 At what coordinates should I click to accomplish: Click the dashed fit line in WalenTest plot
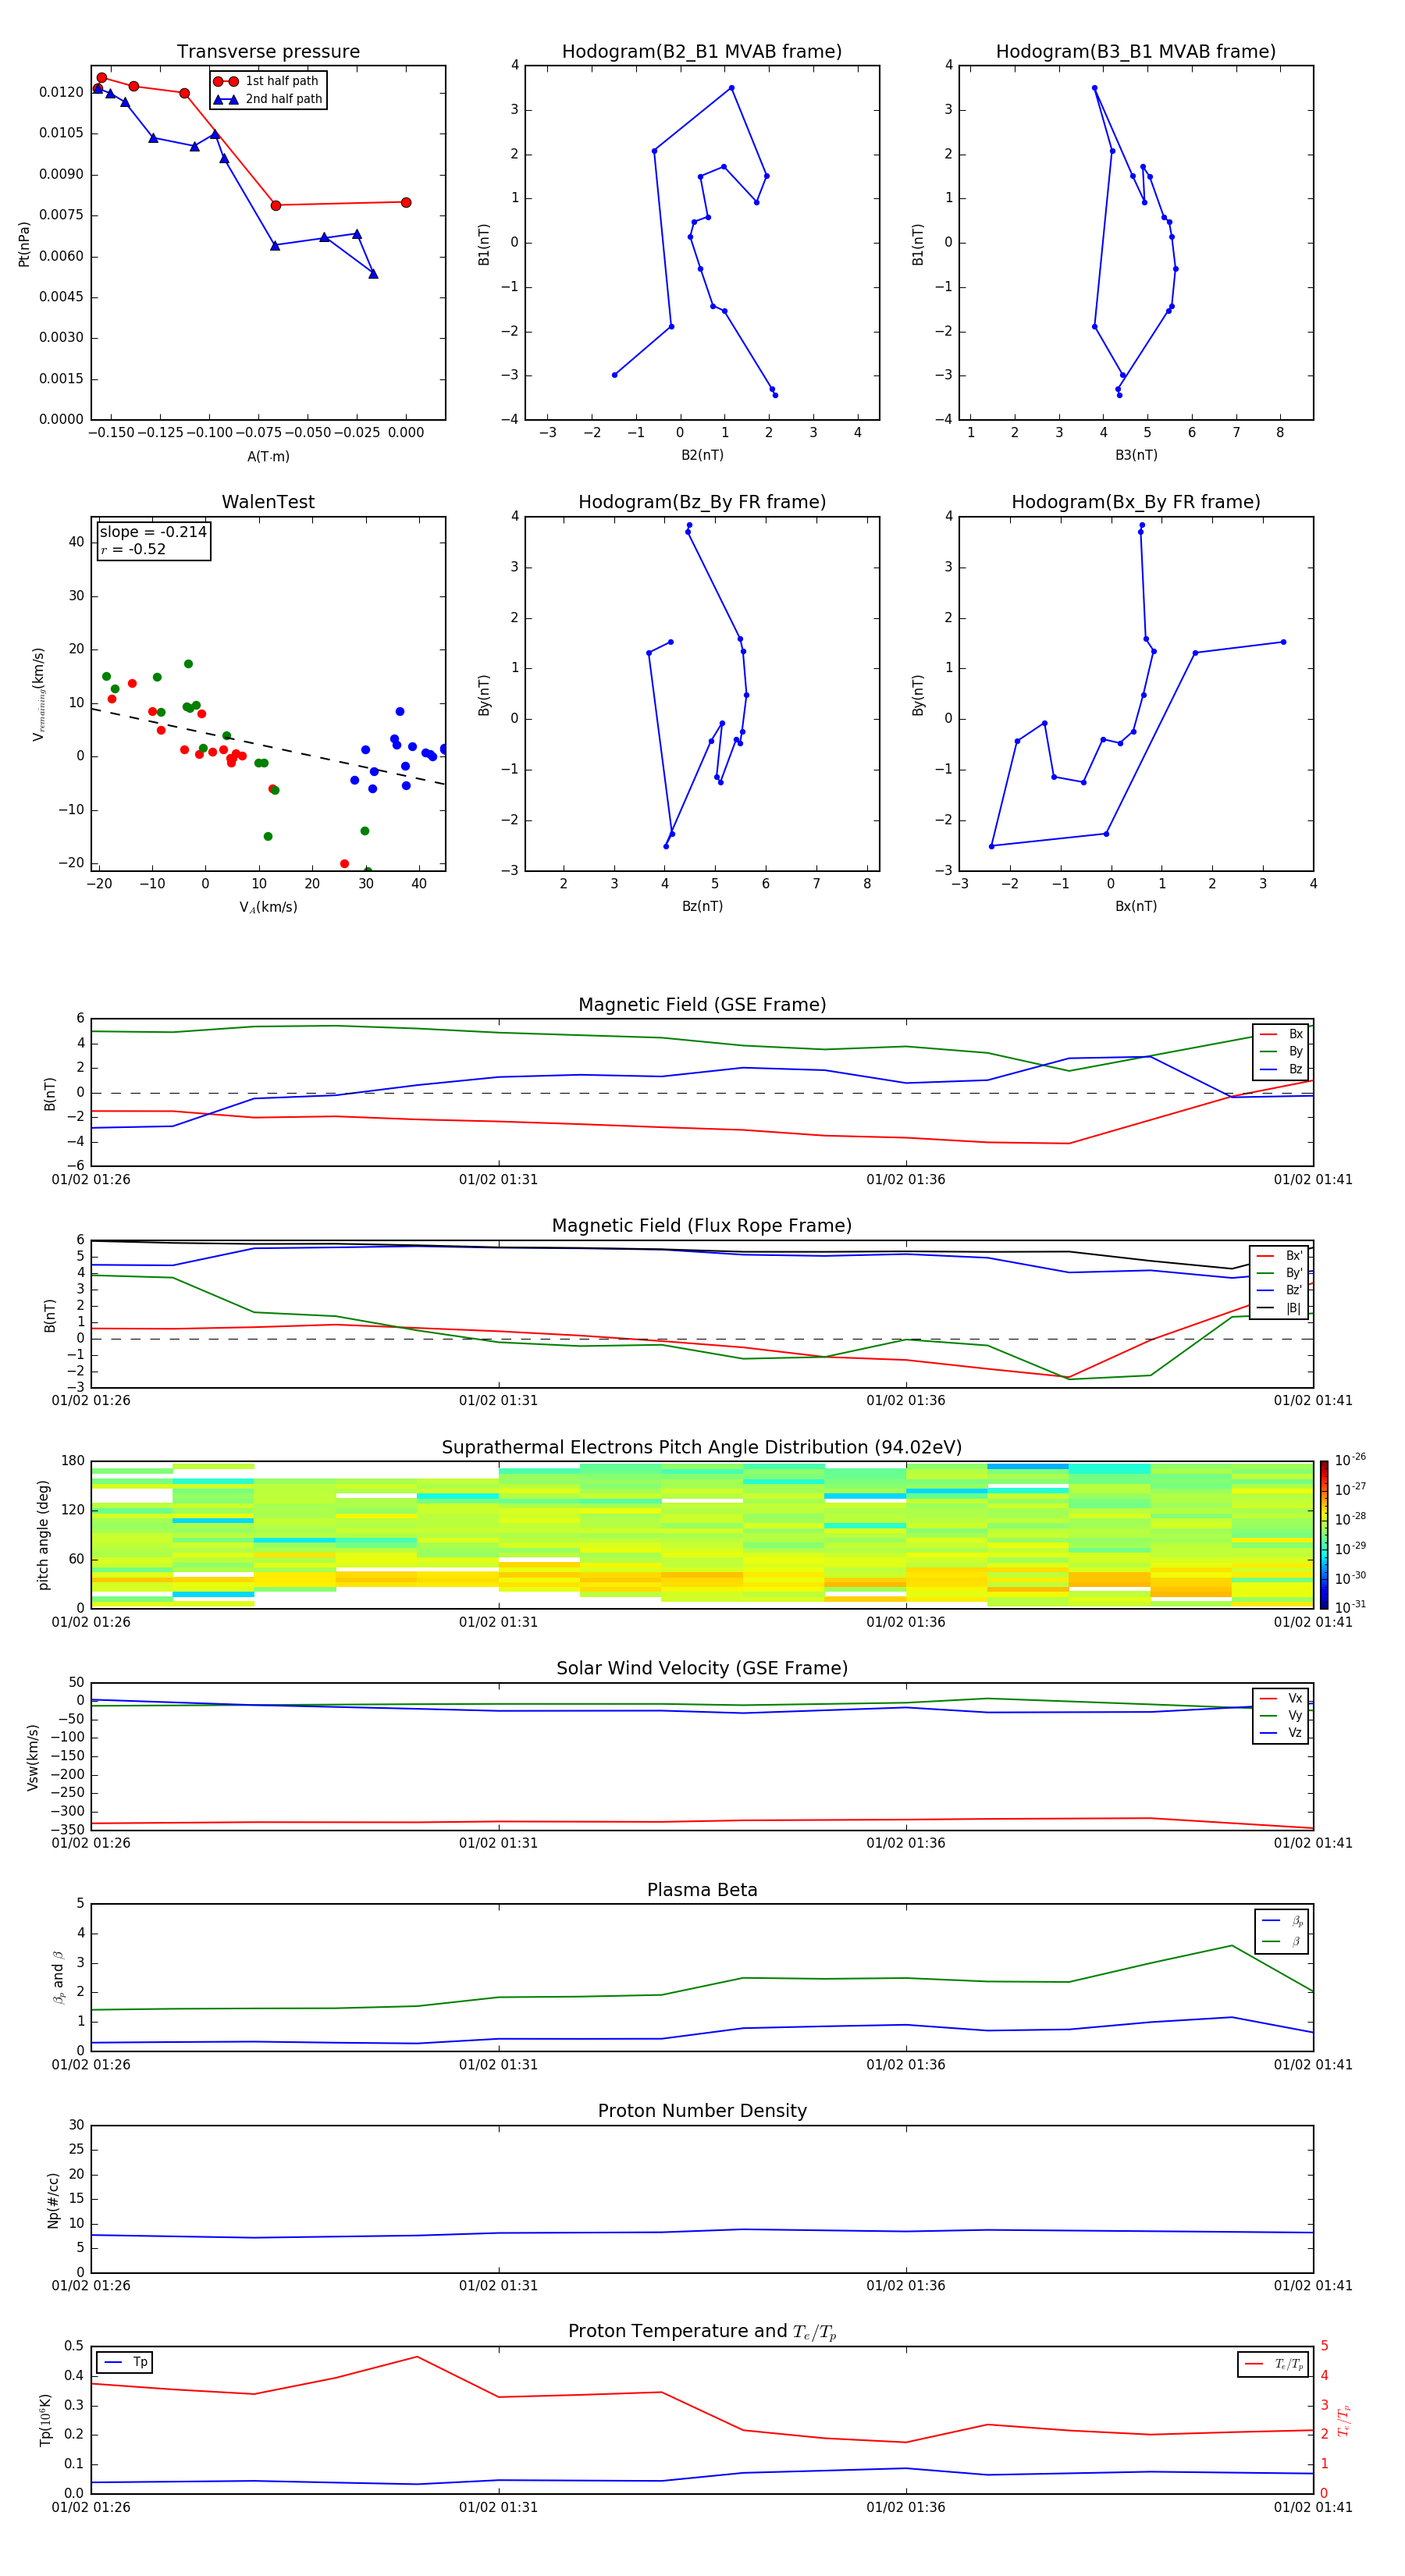268,746
